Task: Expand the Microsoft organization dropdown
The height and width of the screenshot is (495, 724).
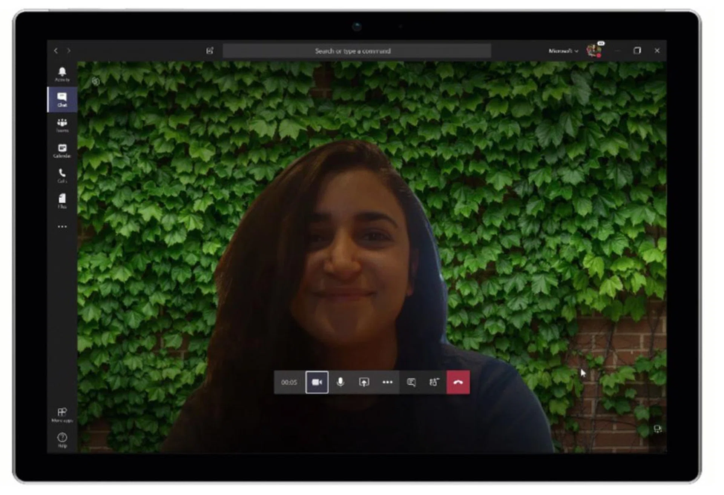Action: pyautogui.click(x=563, y=51)
